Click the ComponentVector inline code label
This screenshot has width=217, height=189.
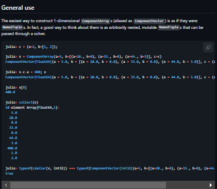(149, 21)
